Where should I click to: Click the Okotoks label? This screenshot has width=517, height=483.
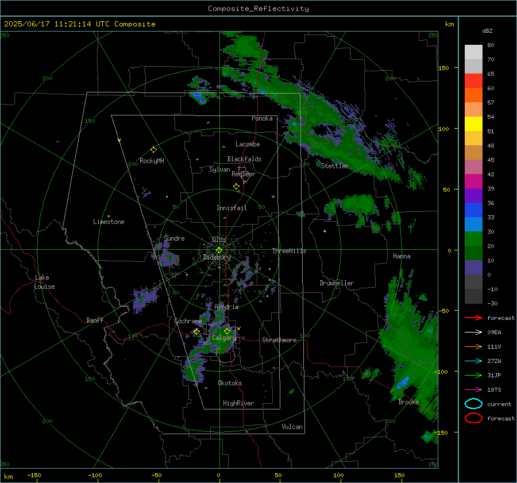point(230,383)
